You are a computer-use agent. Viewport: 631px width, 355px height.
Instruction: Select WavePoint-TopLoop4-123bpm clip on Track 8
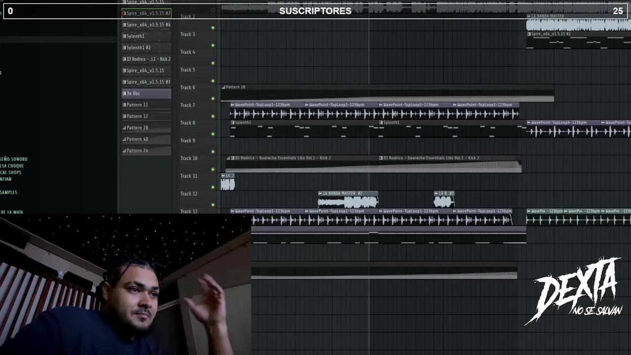click(563, 129)
